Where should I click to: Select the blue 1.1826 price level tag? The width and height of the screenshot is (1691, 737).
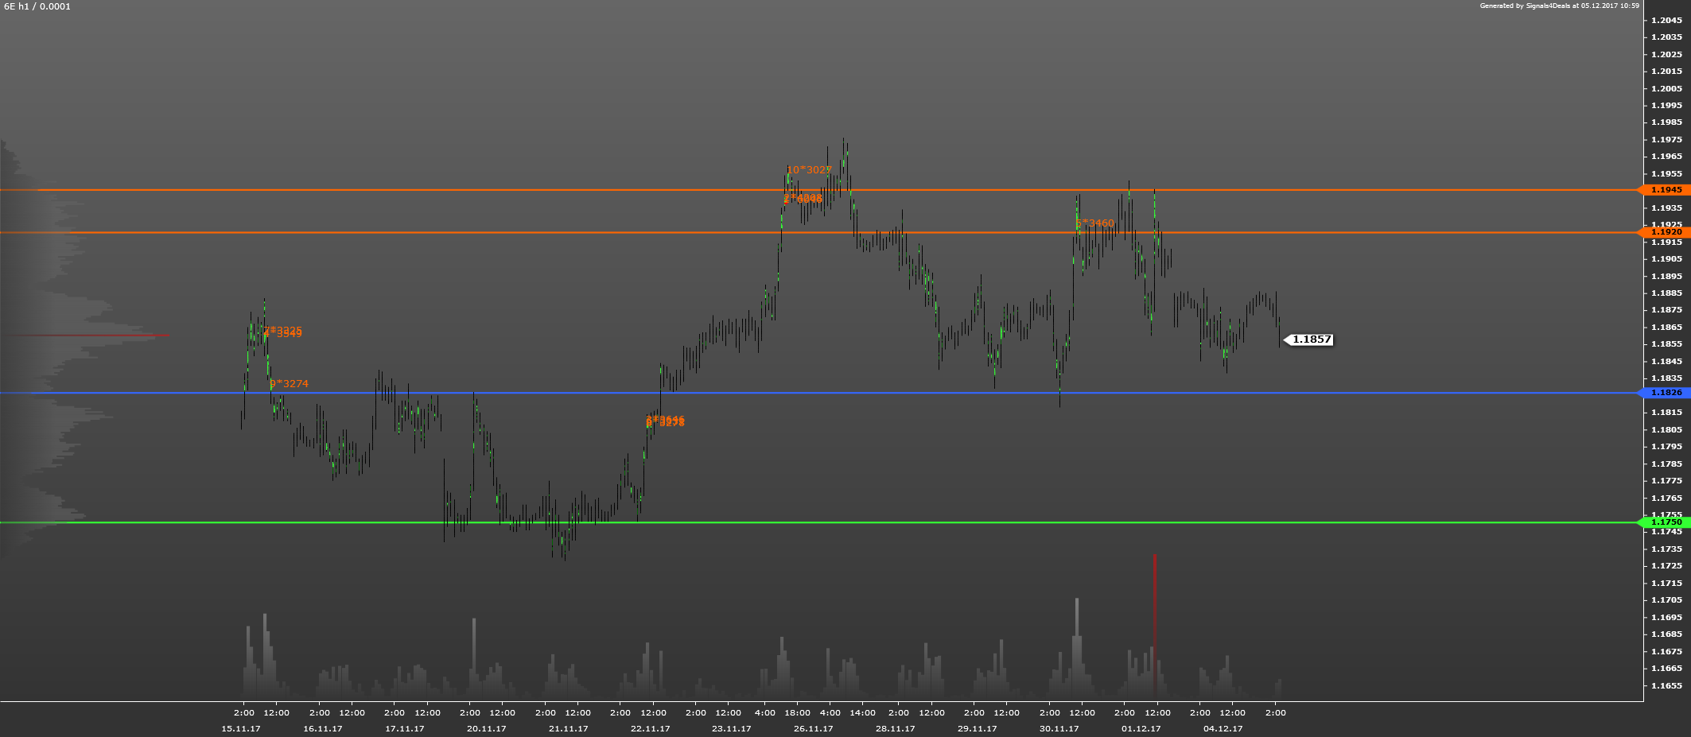pos(1666,393)
